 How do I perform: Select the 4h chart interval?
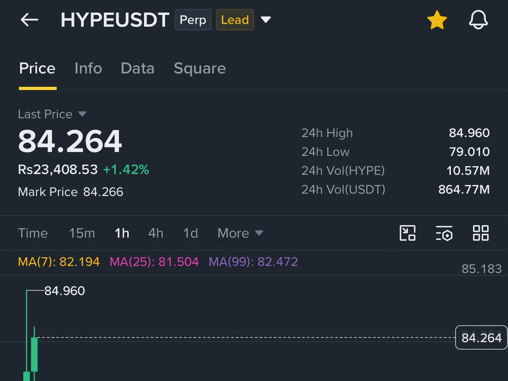[x=156, y=233]
